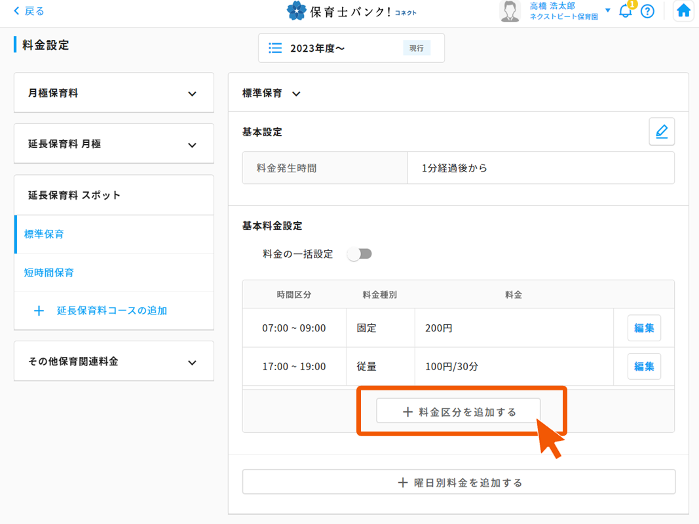Click the 保育士バンク! logo
Screen dimensions: 699x524
351,11
